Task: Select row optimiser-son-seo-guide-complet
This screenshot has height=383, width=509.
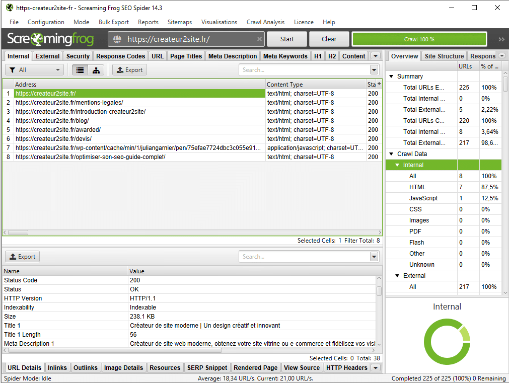Action: [x=192, y=157]
